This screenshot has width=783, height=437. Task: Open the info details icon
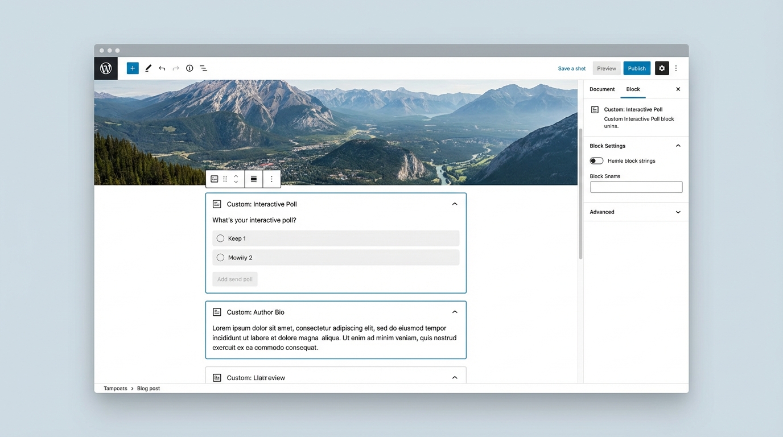189,68
